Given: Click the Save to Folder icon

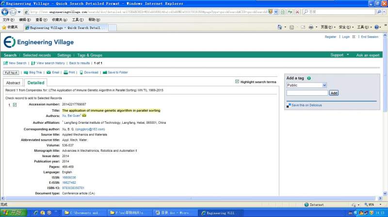Looking at the screenshot, I should (105, 72).
